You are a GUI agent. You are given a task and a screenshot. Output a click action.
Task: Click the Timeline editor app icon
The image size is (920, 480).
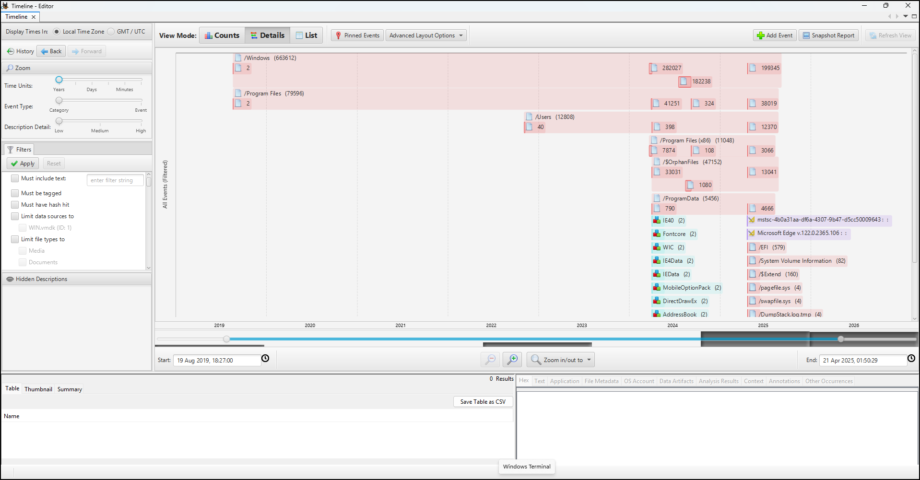pyautogui.click(x=5, y=6)
